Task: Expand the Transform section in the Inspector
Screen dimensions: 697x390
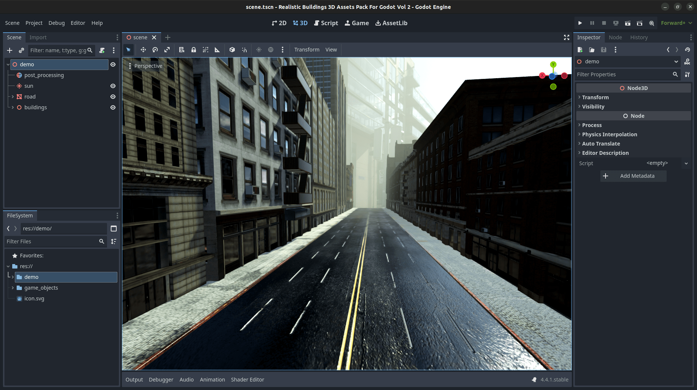Action: [x=595, y=97]
